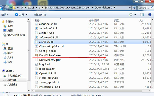Sort by 名称 column header

click(37, 20)
